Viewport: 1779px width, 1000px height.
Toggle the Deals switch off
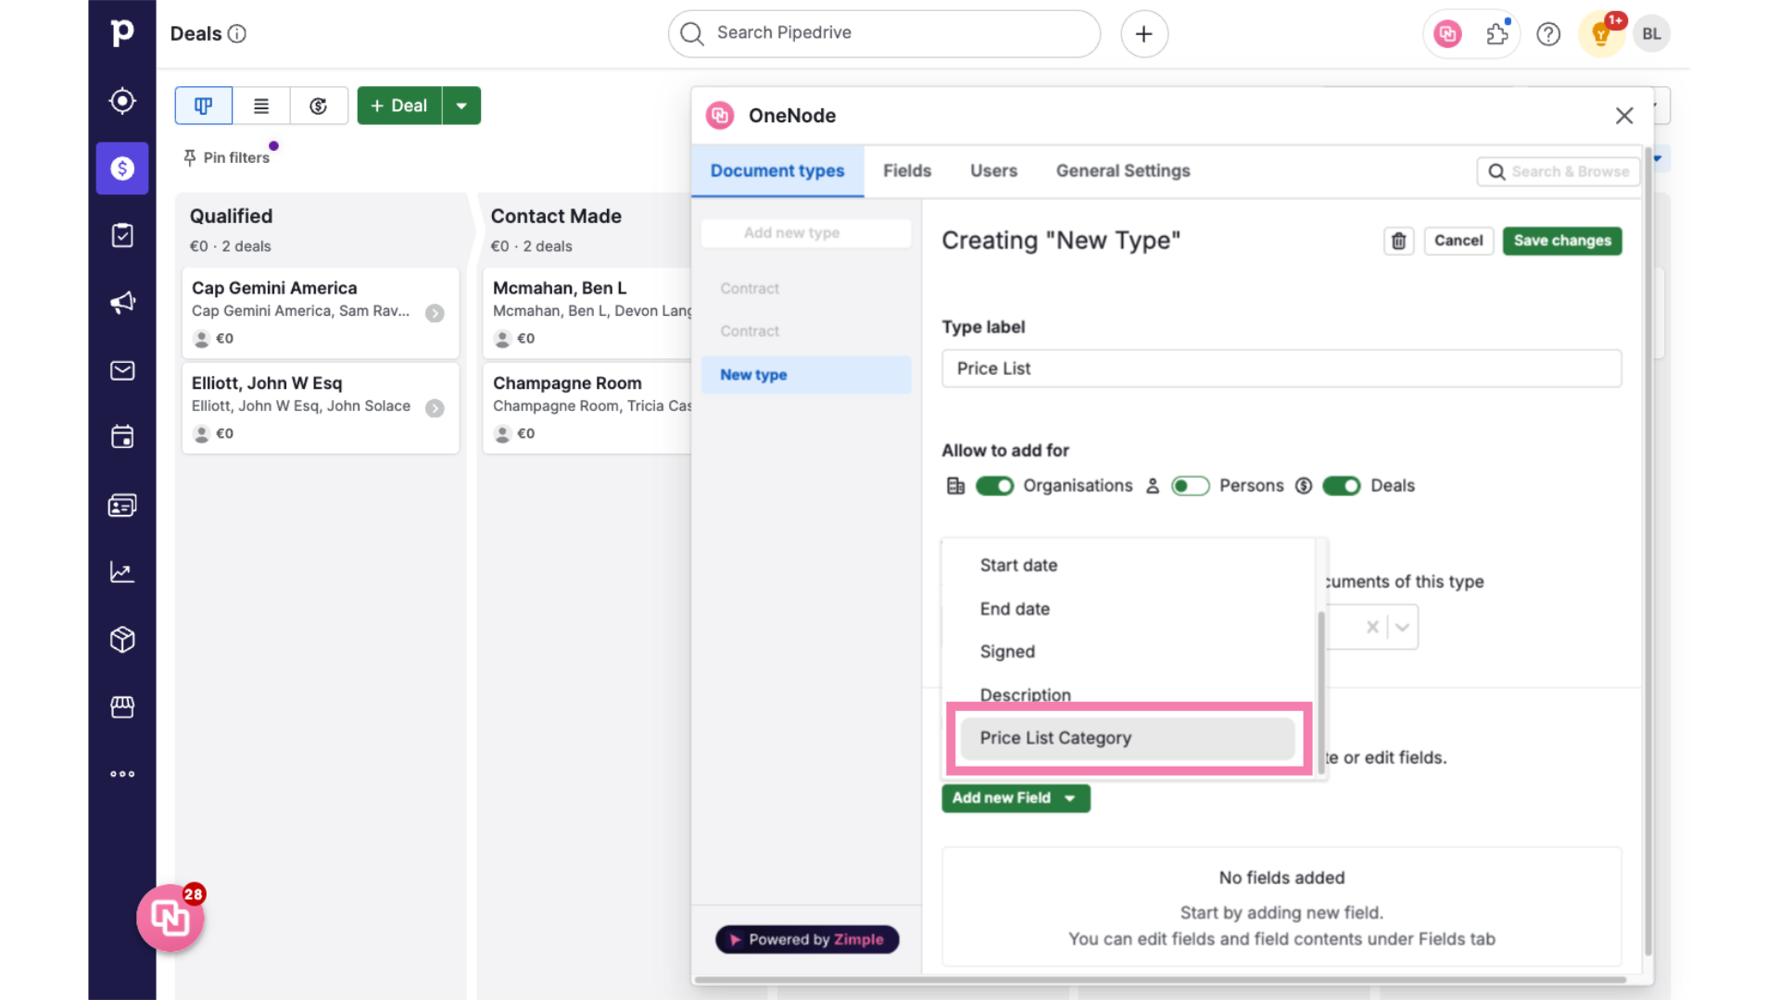tap(1341, 486)
